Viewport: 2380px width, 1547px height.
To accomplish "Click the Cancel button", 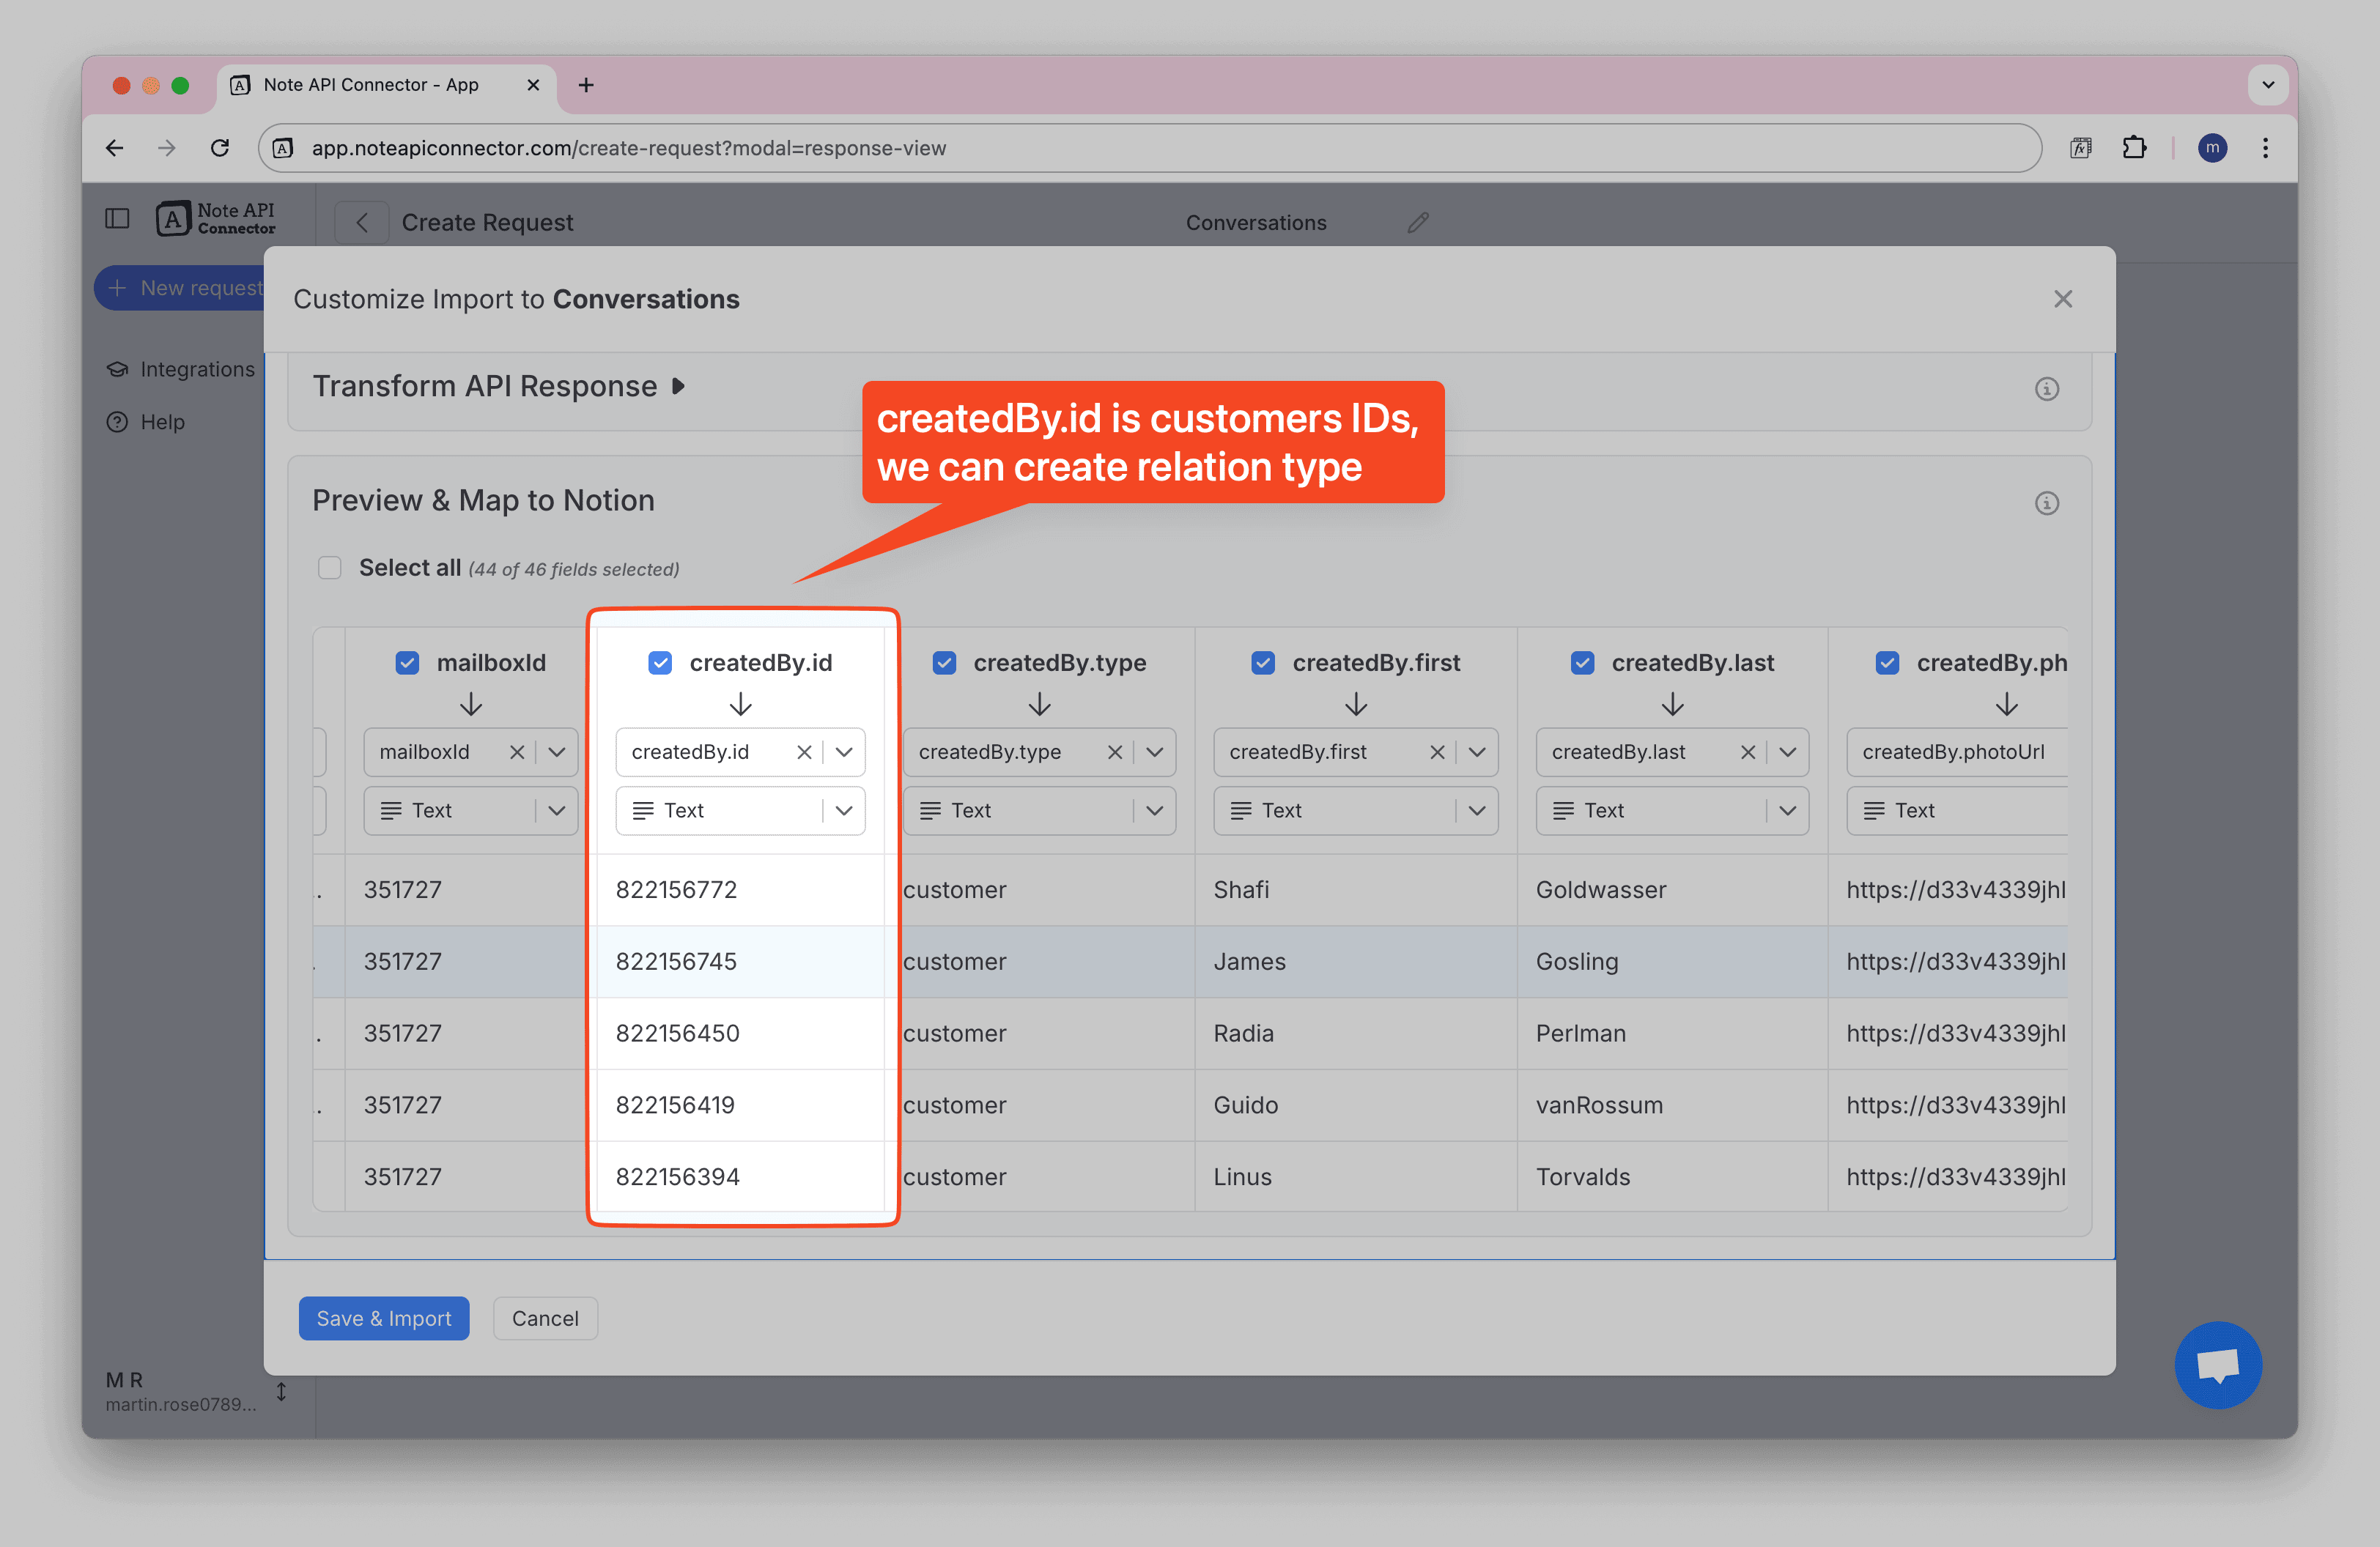I will [545, 1318].
